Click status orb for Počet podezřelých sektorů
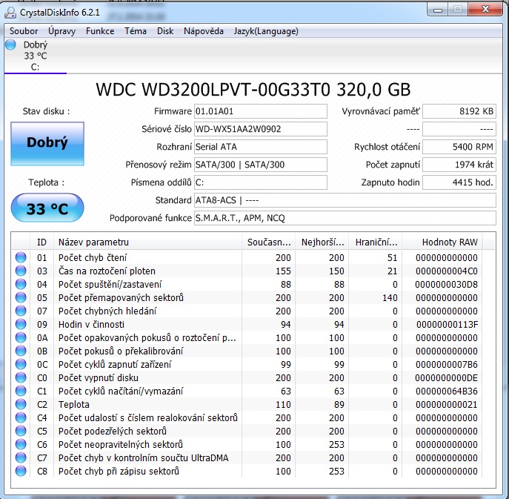This screenshot has width=509, height=499. [x=21, y=431]
